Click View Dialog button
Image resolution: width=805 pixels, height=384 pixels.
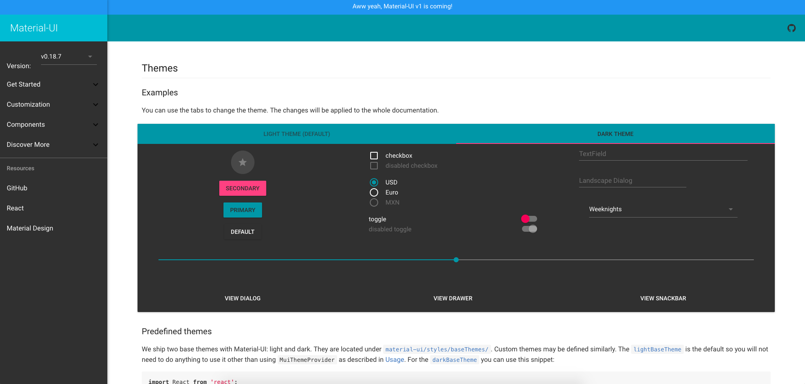(x=243, y=298)
